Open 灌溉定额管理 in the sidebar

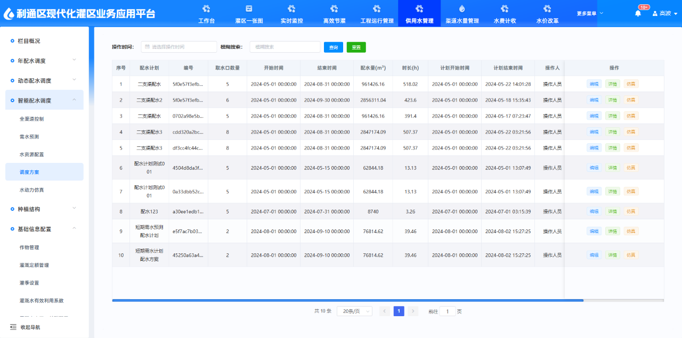44,265
